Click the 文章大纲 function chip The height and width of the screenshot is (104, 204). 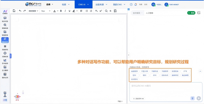(145, 71)
